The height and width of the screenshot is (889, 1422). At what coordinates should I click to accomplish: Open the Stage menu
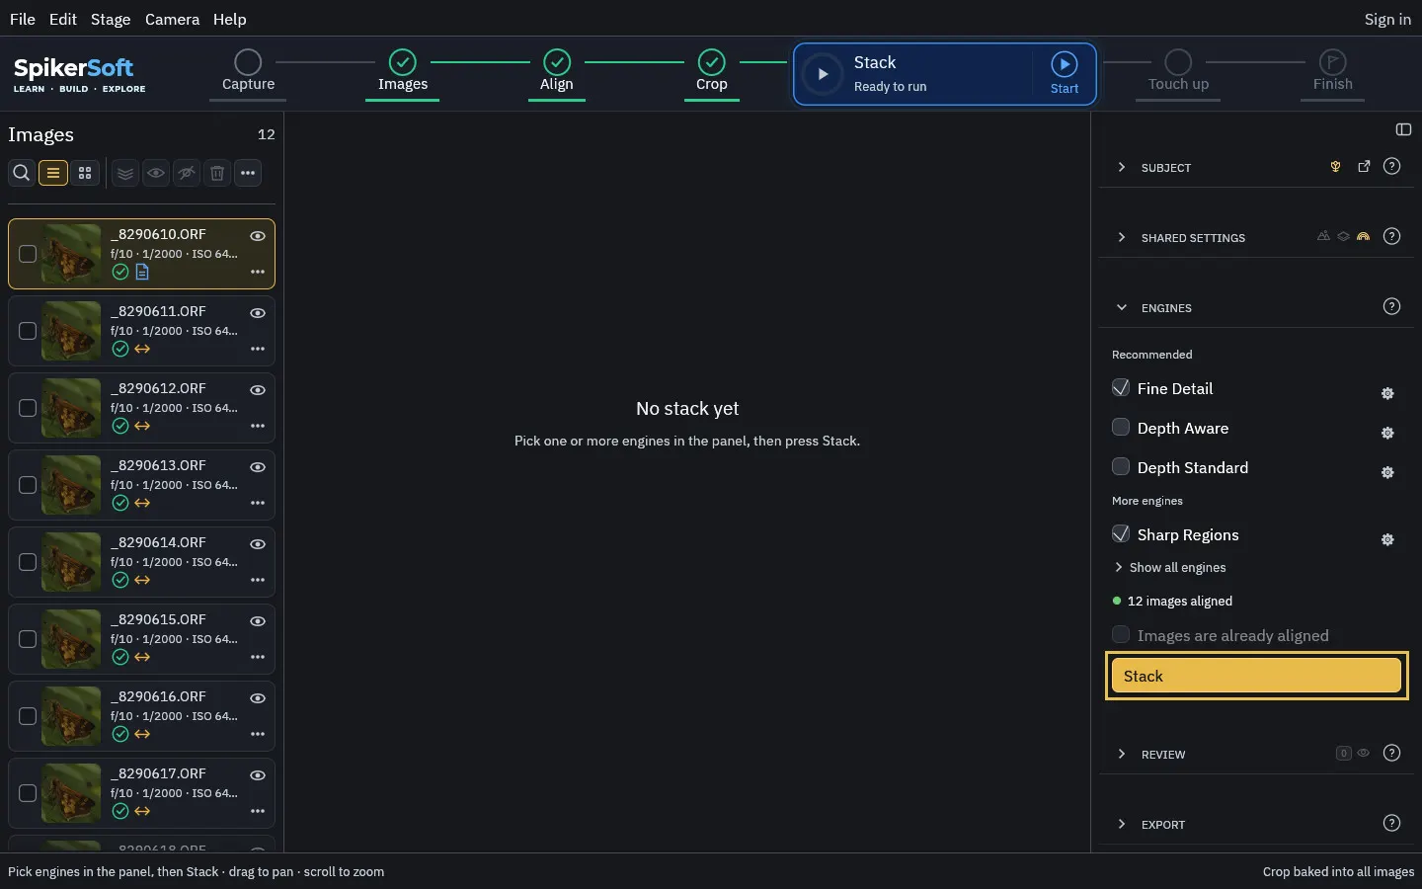point(111,19)
